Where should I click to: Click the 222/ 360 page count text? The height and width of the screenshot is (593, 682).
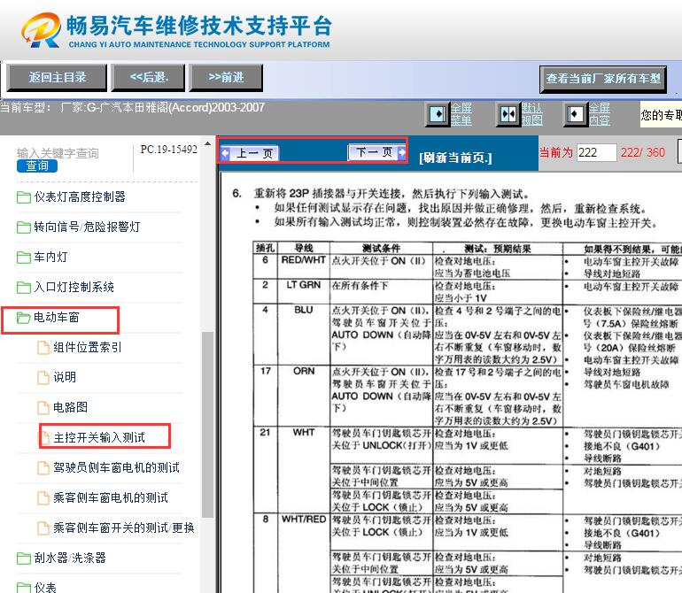[642, 152]
